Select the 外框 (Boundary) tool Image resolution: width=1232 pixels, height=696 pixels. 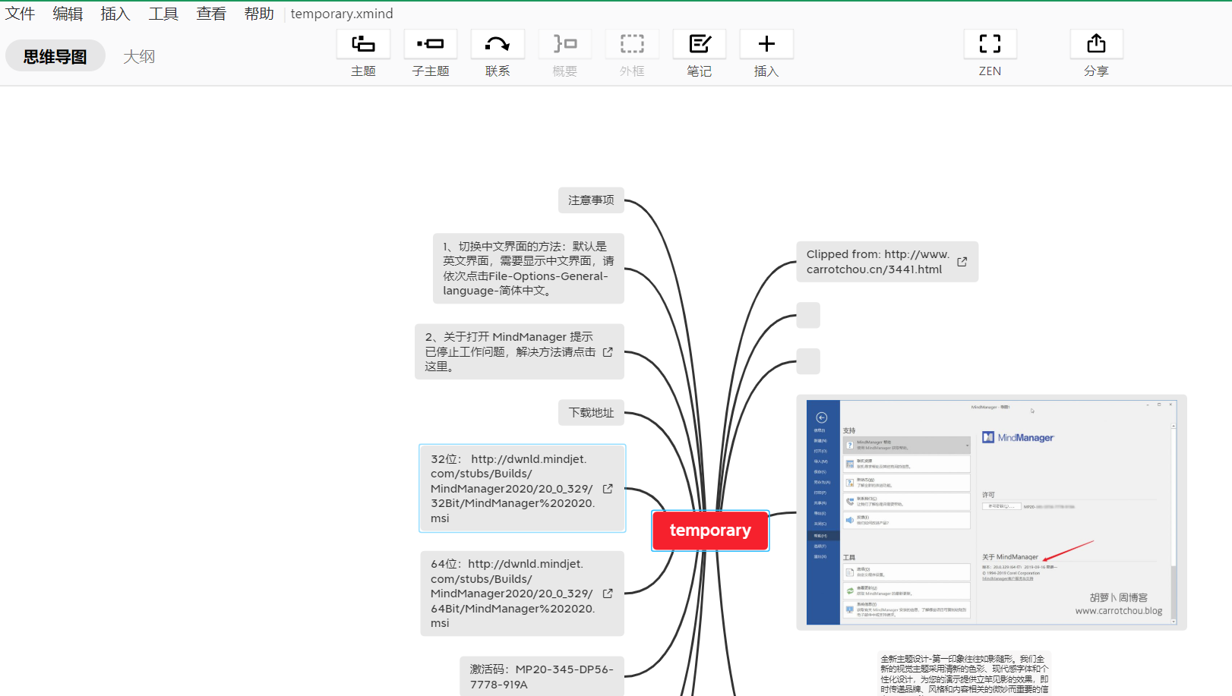pos(632,44)
